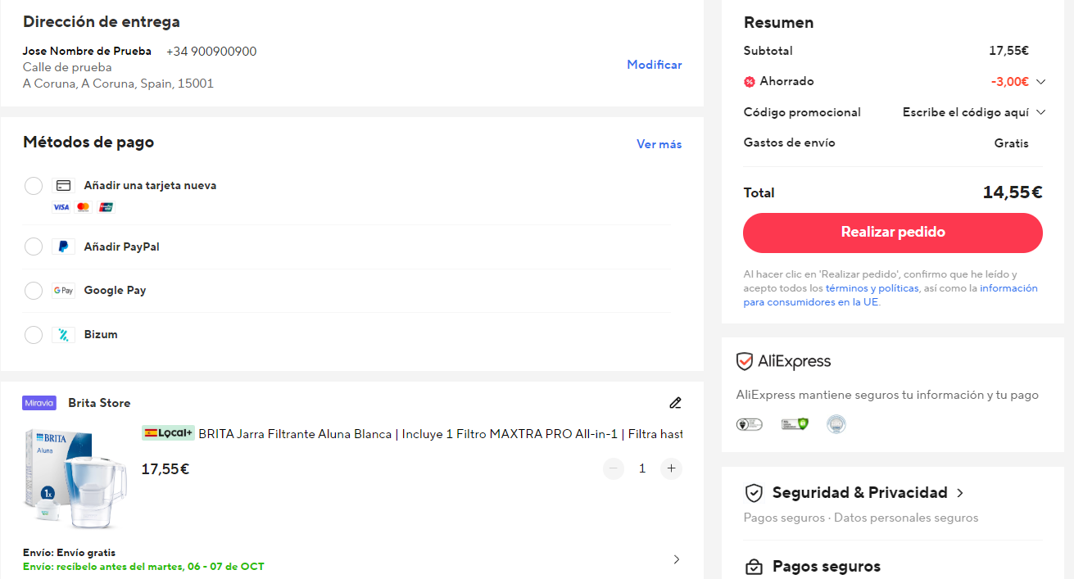Click the credit card icon for new card
Image resolution: width=1074 pixels, height=579 pixels.
click(63, 185)
